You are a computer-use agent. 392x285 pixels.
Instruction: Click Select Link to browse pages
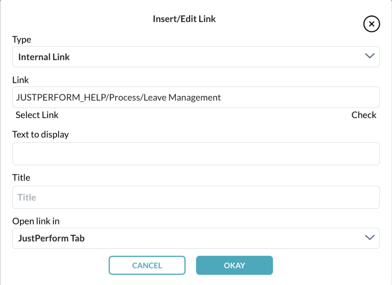pos(37,115)
